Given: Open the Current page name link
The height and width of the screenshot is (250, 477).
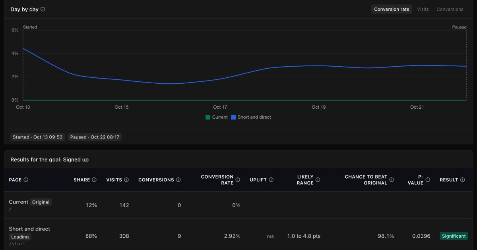Looking at the screenshot, I should pyautogui.click(x=19, y=202).
